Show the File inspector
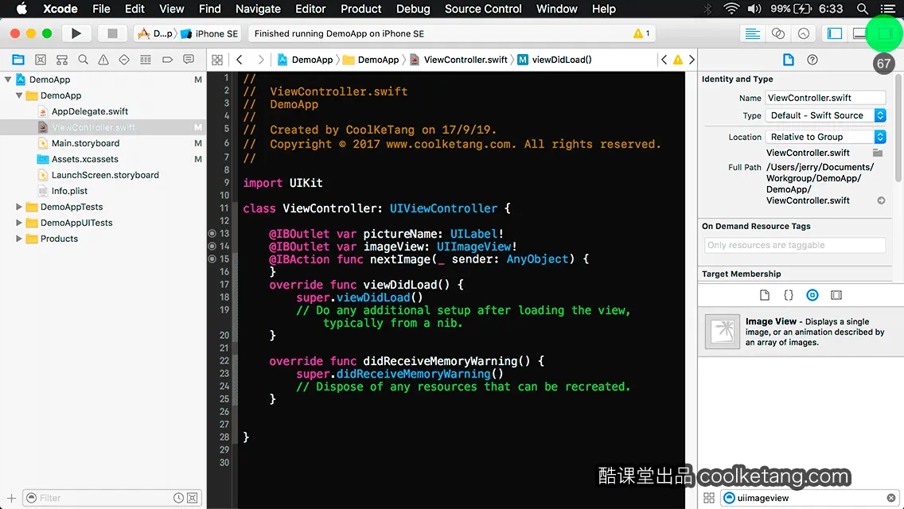The height and width of the screenshot is (509, 904). coord(788,60)
